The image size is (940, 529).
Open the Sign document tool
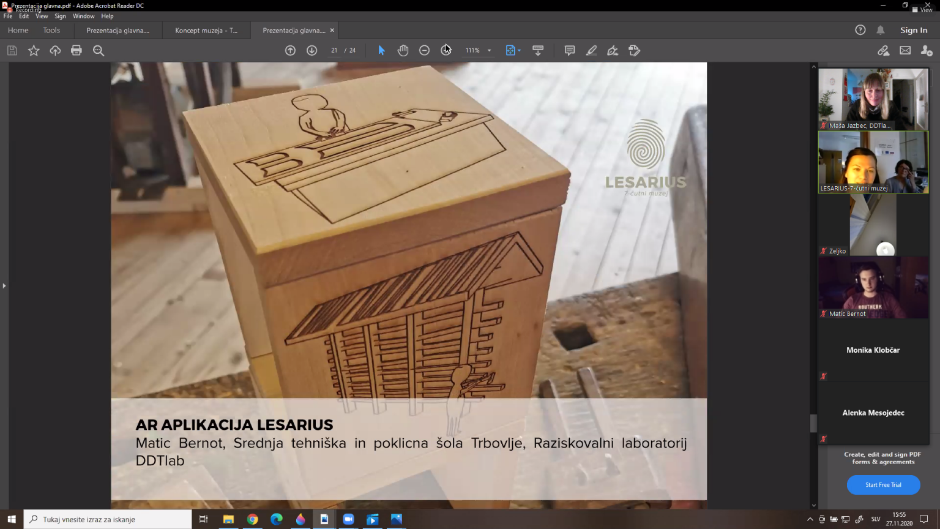tap(613, 50)
